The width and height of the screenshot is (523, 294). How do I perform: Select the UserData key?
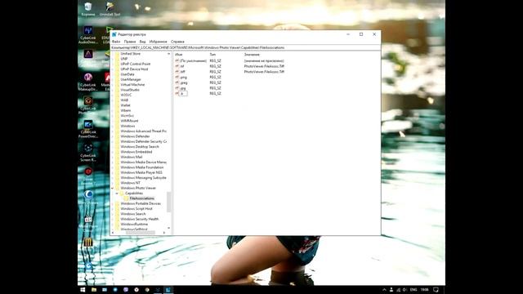(x=127, y=74)
